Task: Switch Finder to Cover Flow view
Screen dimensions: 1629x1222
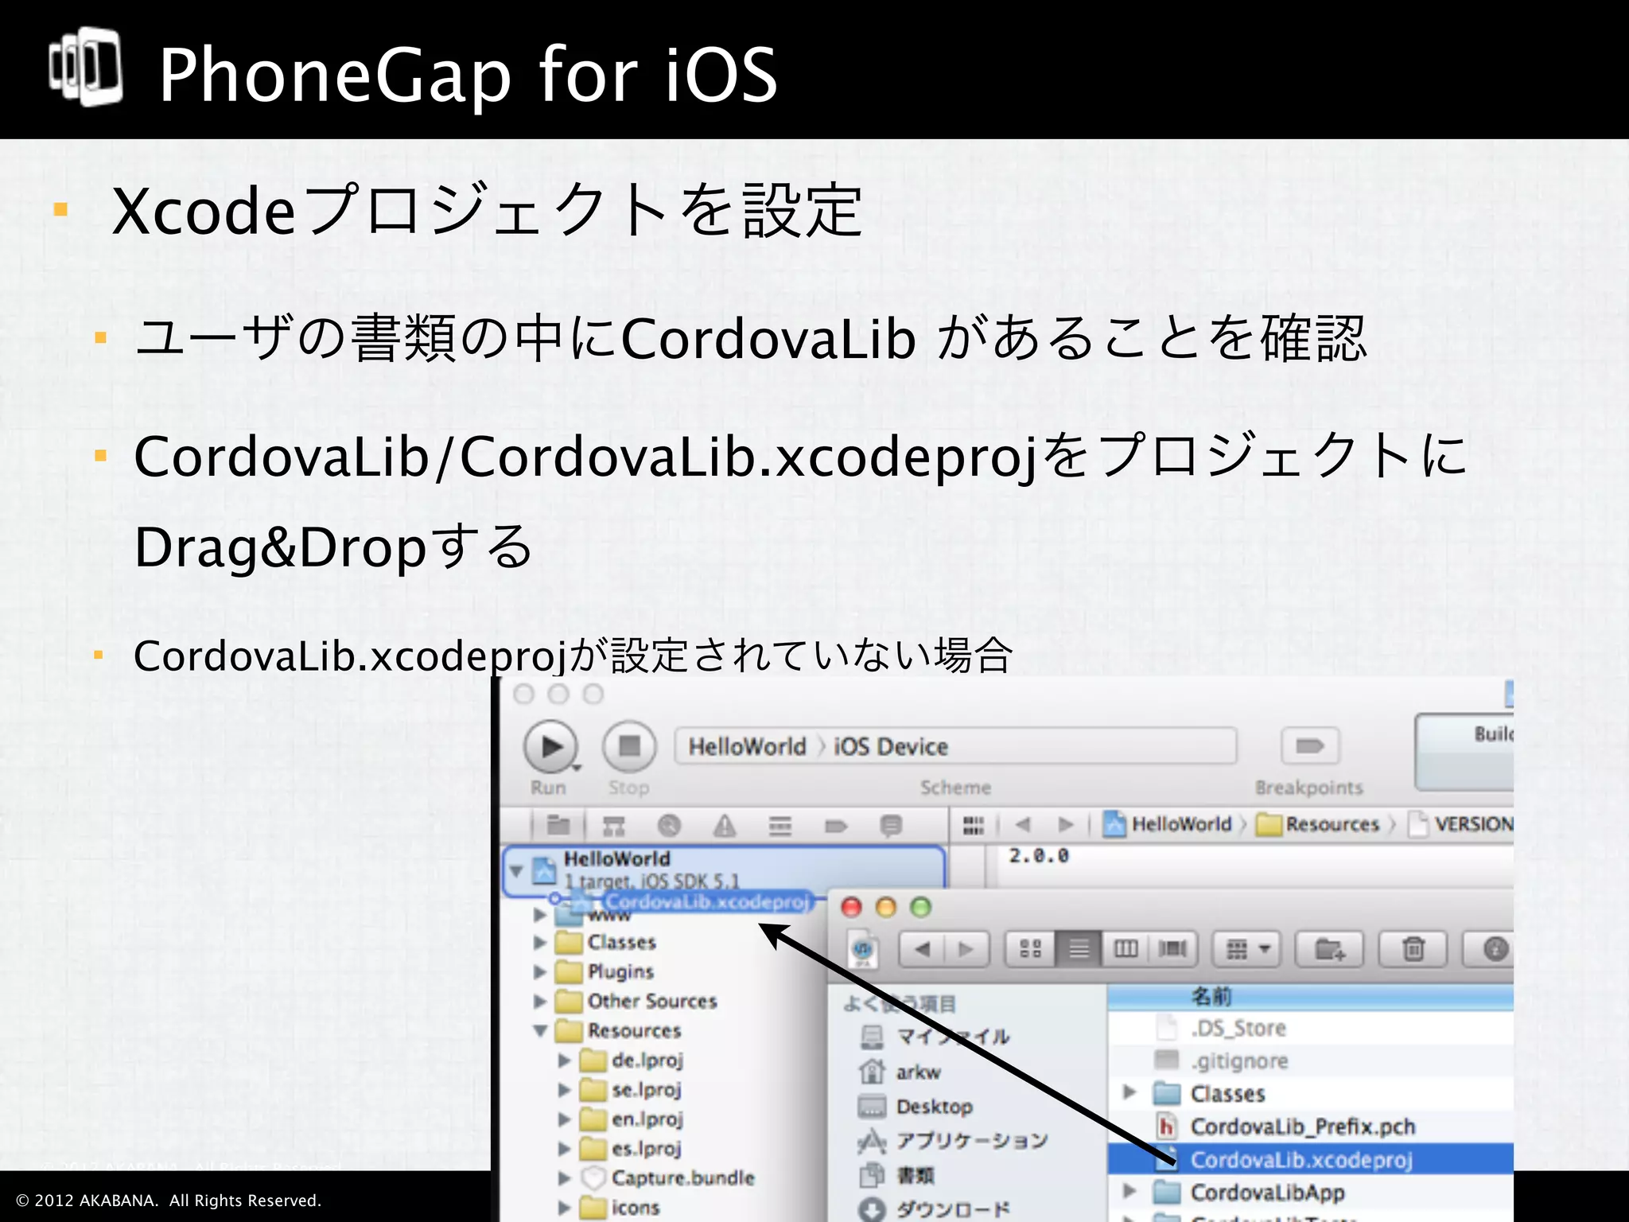Action: tap(1173, 949)
